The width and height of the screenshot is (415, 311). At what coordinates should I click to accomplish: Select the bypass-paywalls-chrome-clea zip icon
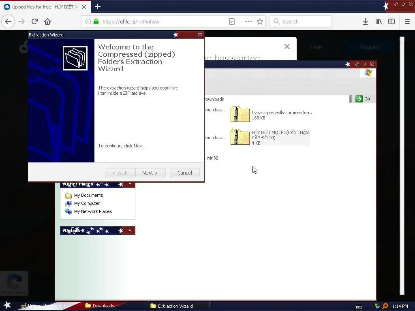click(240, 115)
